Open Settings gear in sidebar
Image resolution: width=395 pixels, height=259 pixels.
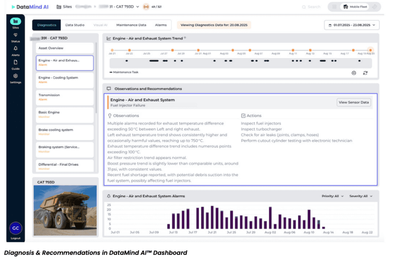(x=15, y=76)
